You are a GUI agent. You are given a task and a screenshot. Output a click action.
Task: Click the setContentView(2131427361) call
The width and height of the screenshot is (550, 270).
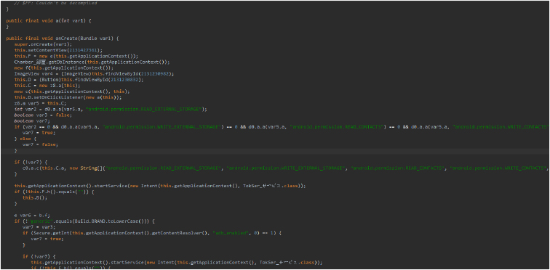tap(58, 50)
